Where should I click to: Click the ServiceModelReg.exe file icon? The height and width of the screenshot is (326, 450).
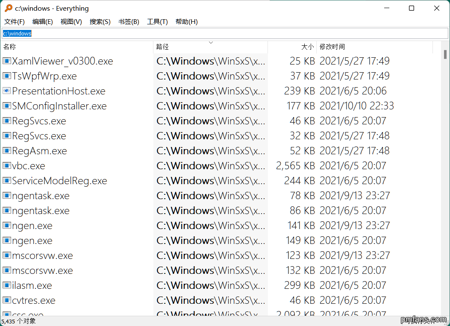coord(6,180)
